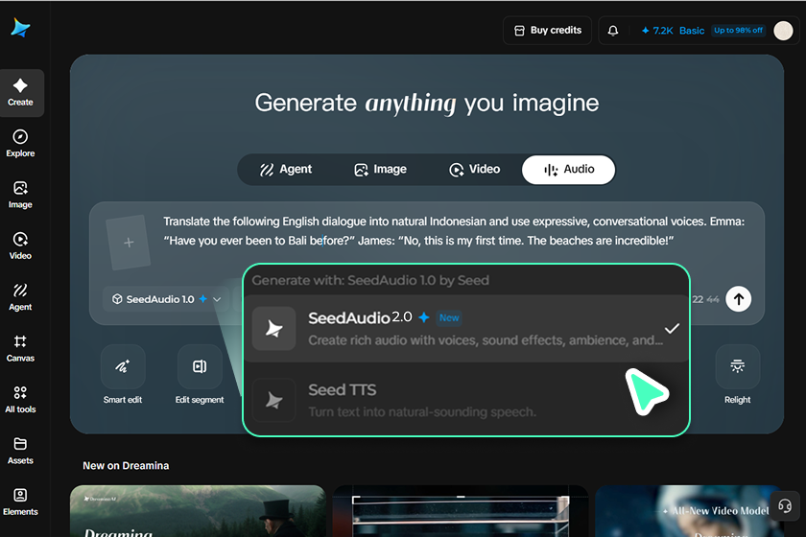Open the support headset chat button
The height and width of the screenshot is (537, 806).
coord(785,506)
